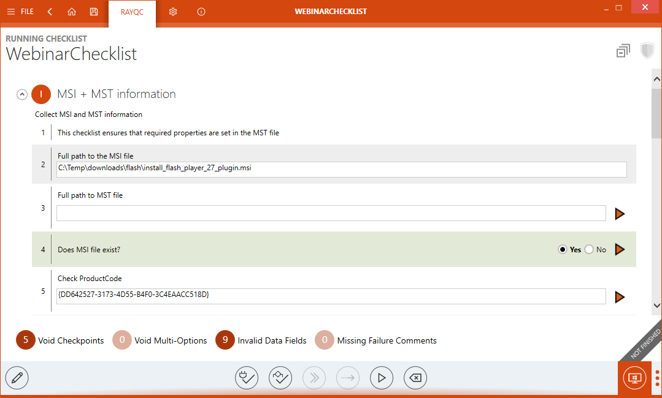662x398 pixels.
Task: Open the hamburger FILE menu
Action: [x=20, y=12]
